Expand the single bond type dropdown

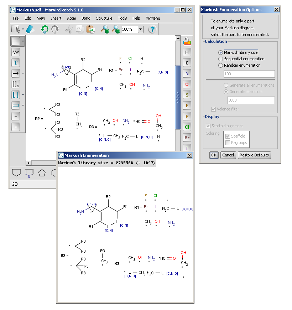(x=23, y=42)
